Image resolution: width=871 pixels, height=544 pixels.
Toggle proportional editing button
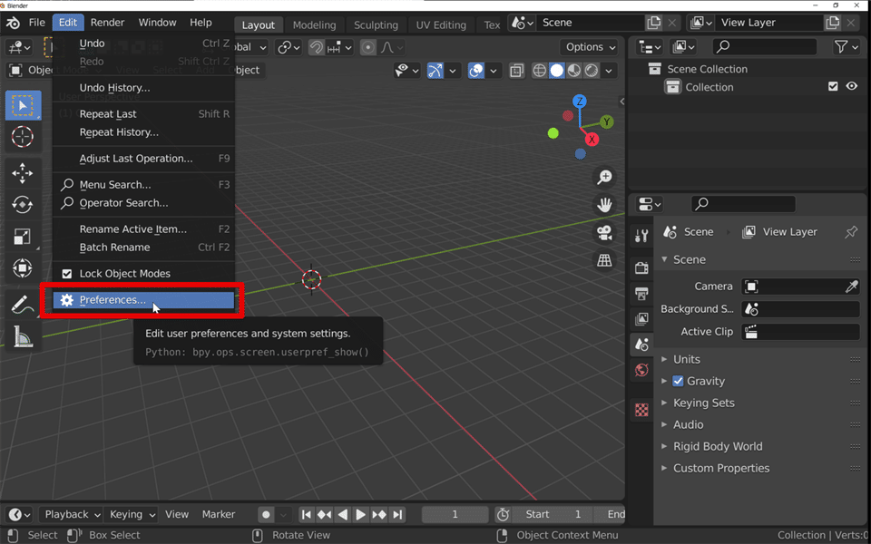[367, 48]
